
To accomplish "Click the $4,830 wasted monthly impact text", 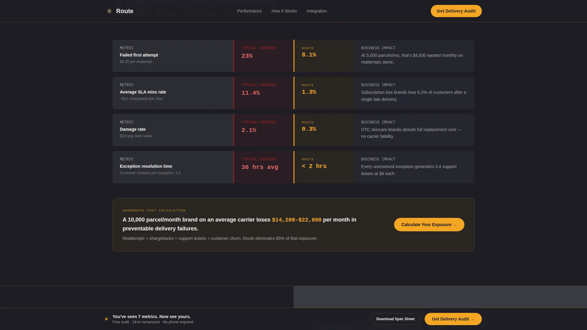I will coord(412,59).
